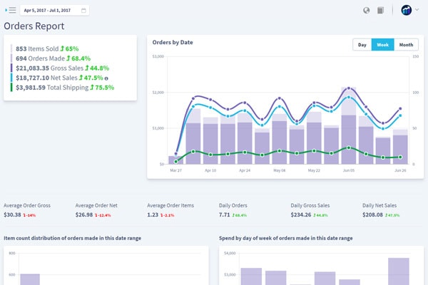The width and height of the screenshot is (428, 285).
Task: Click the Average Order Gross $30.38 value
Action: click(x=12, y=215)
